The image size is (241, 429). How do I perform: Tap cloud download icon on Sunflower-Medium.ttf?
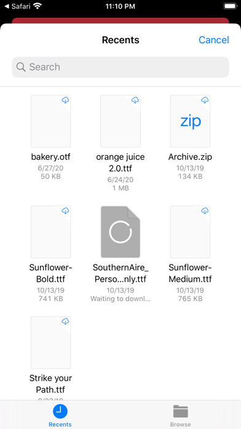205,211
